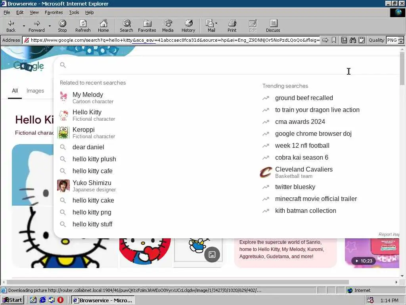Open trending search week 12 nfl football
406x305 pixels.
[302, 145]
